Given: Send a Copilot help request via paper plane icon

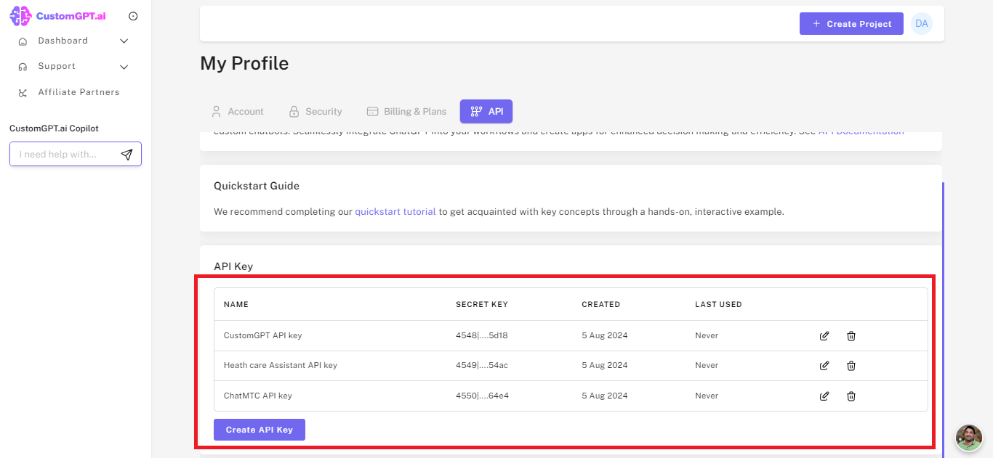Looking at the screenshot, I should click(126, 154).
